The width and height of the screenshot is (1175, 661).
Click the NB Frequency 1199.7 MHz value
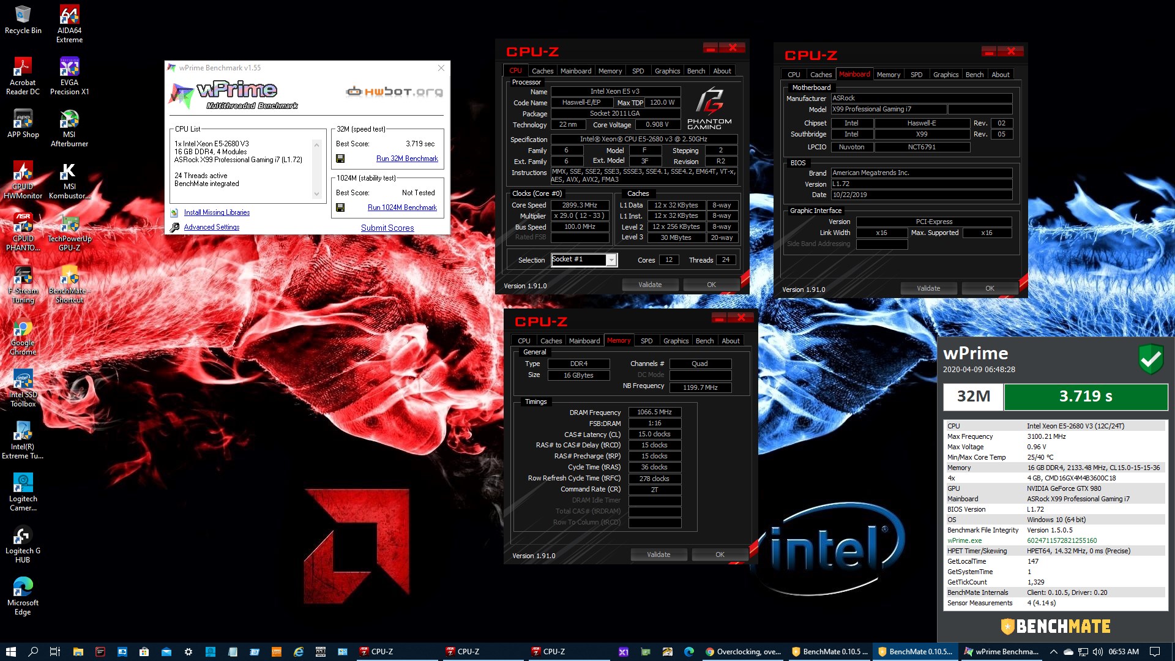700,387
